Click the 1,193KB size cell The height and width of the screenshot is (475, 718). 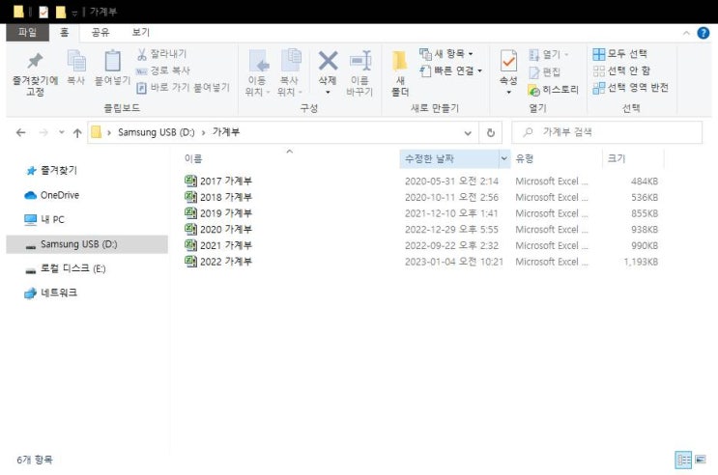[641, 262]
